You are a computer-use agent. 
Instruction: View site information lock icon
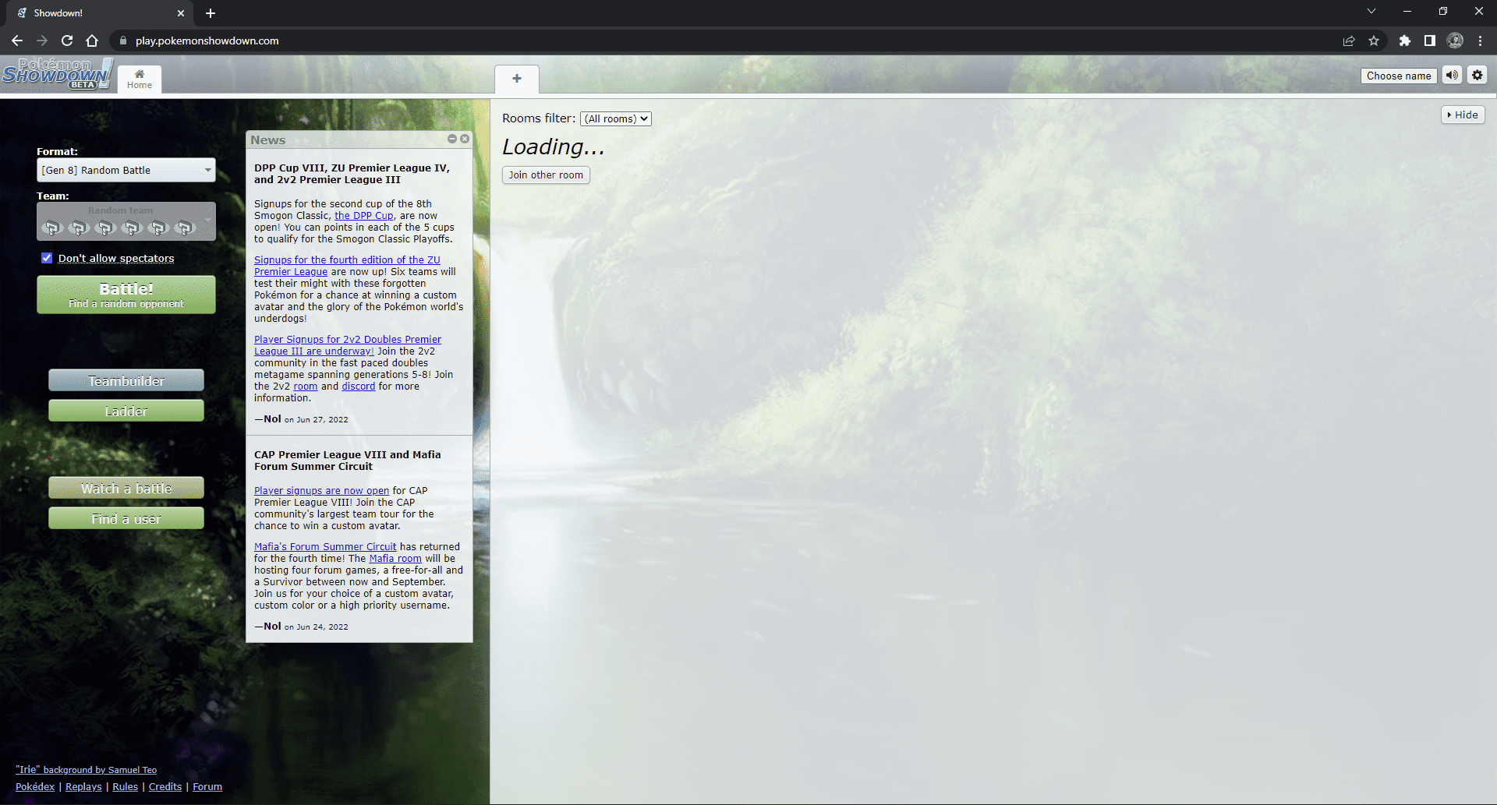click(x=122, y=41)
